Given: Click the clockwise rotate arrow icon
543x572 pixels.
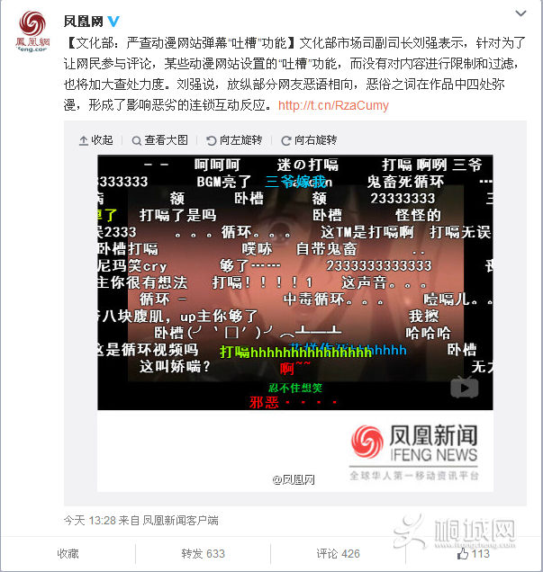Looking at the screenshot, I should [x=286, y=141].
